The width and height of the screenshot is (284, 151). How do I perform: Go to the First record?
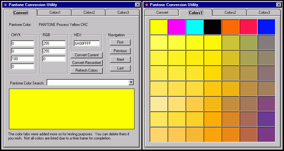[120, 42]
